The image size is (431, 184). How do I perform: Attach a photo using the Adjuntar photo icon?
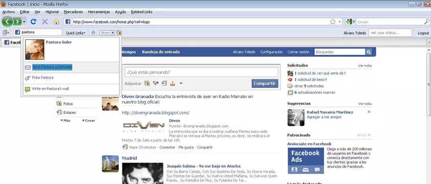click(x=147, y=83)
